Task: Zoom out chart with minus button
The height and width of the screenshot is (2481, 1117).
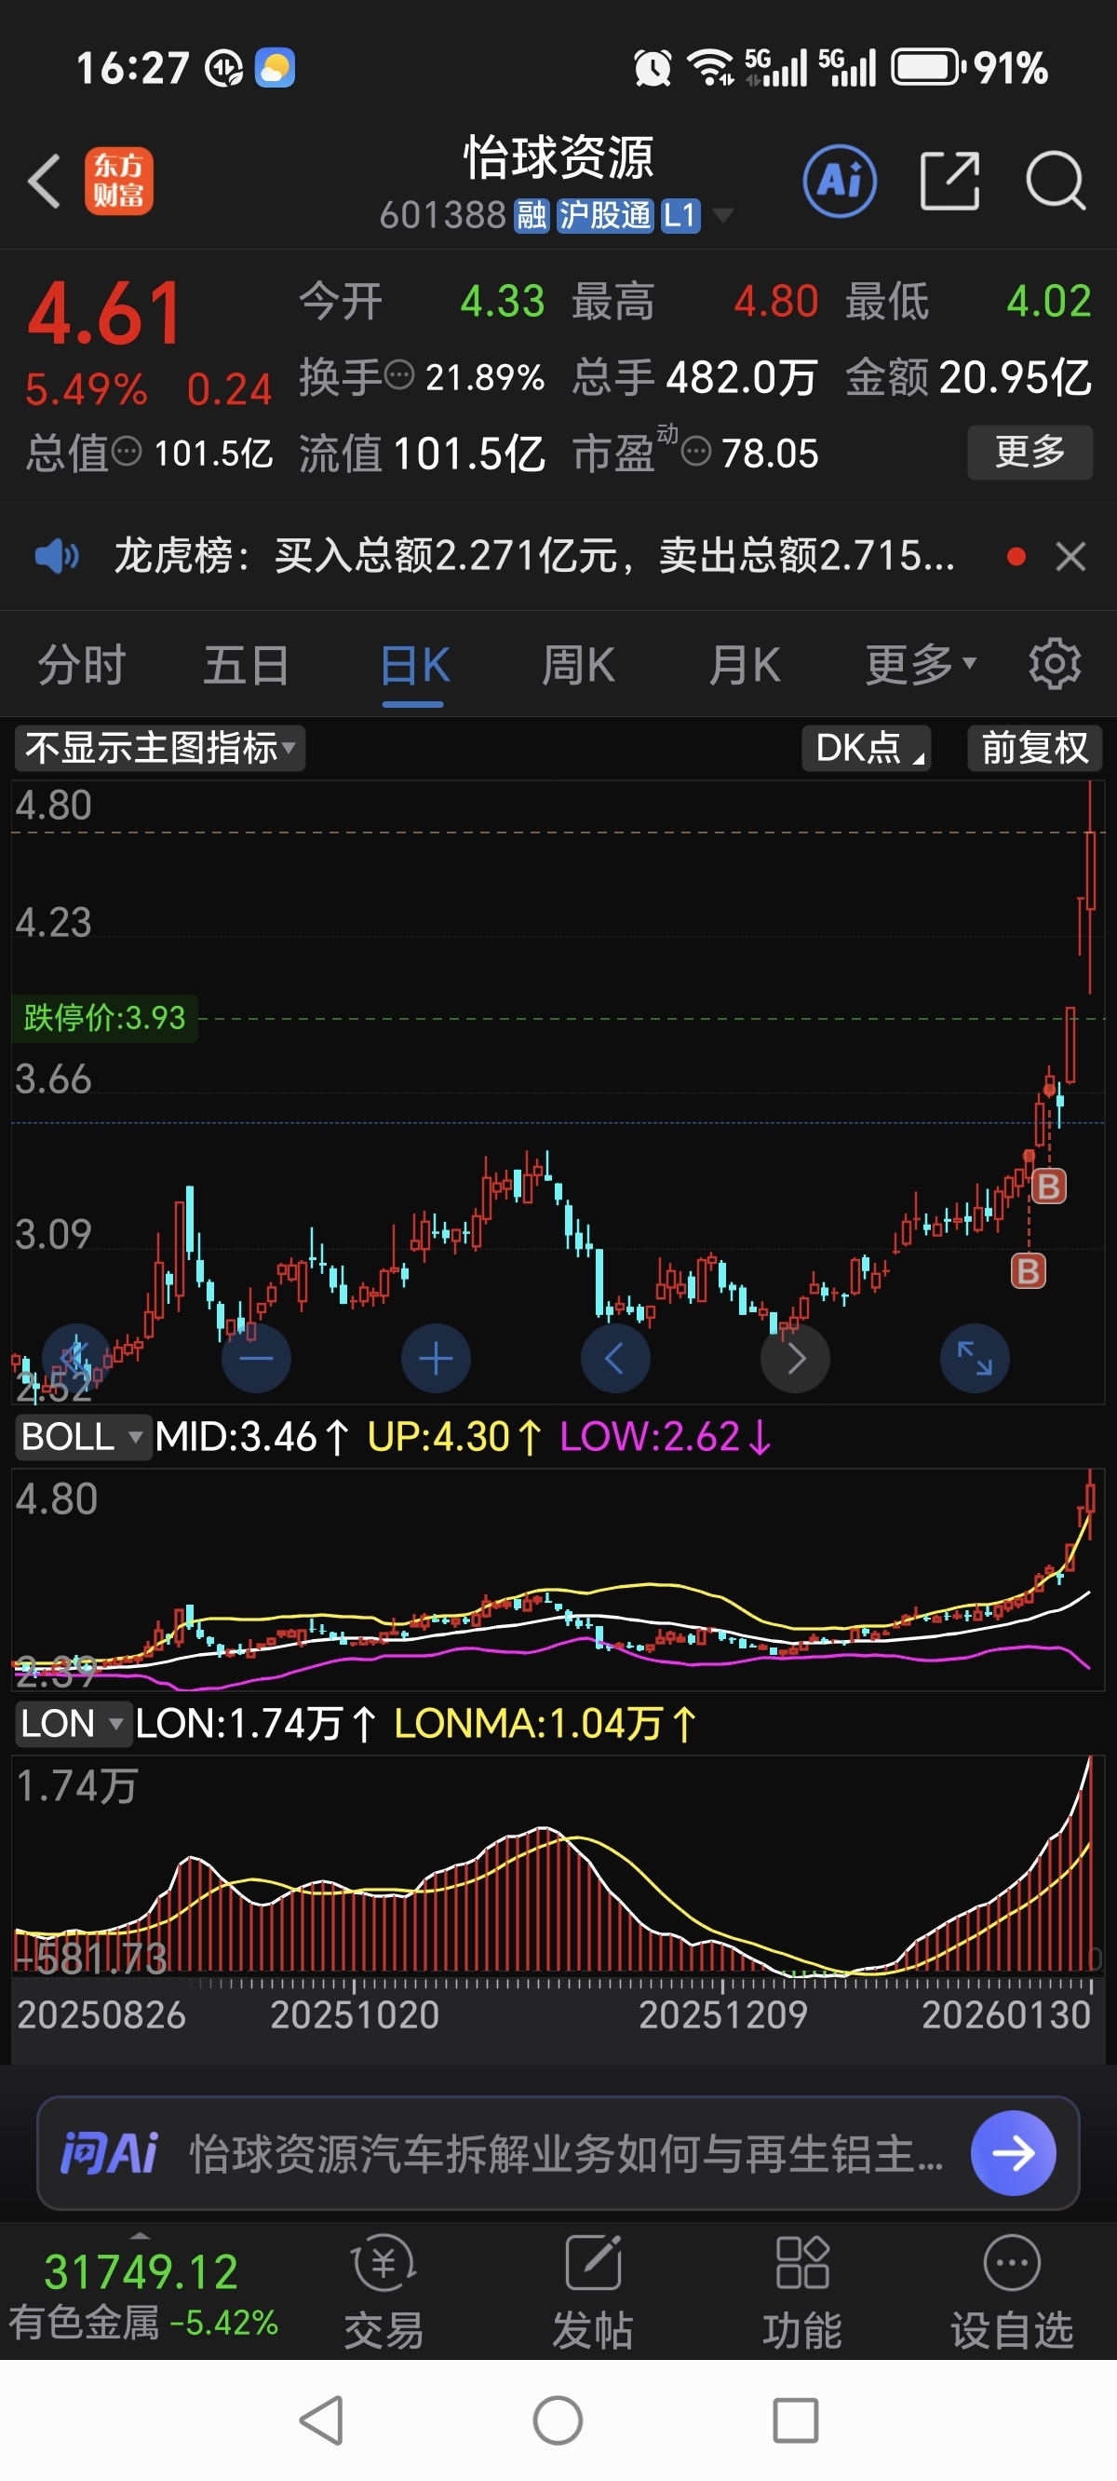Action: click(256, 1359)
